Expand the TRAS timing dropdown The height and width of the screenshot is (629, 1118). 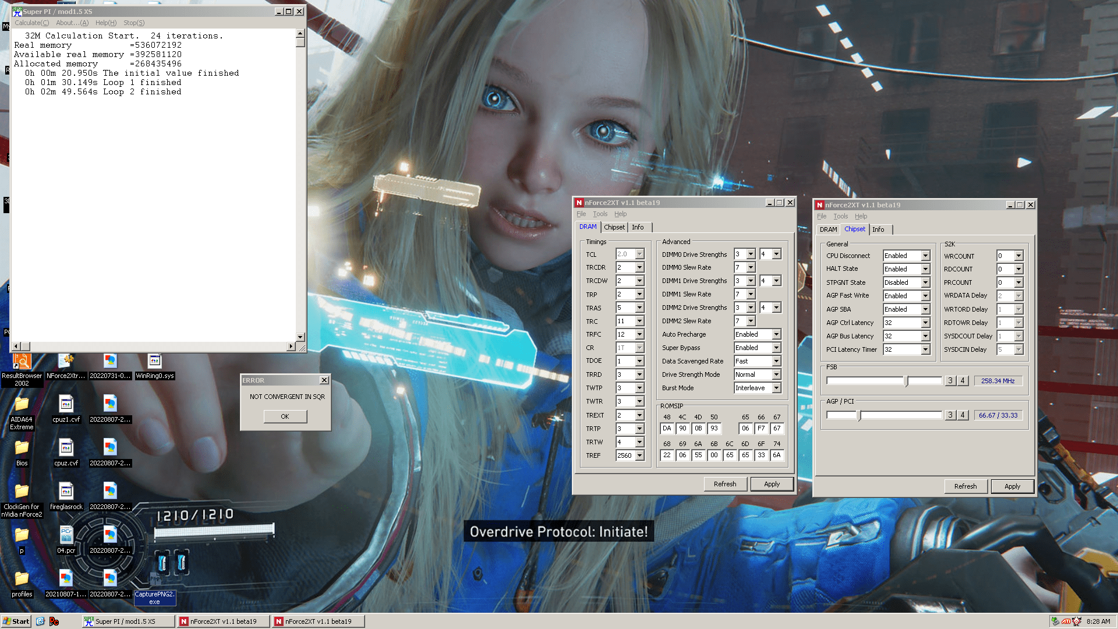(x=639, y=308)
